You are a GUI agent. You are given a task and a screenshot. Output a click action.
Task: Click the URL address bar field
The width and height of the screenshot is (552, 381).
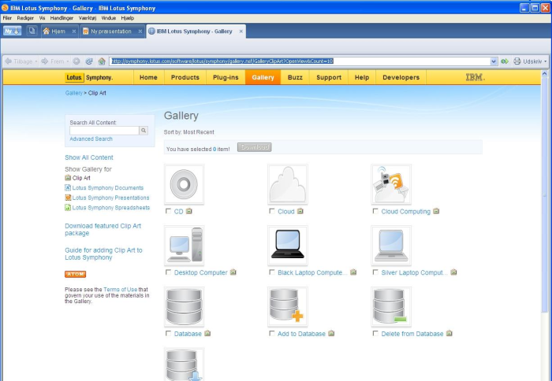300,61
